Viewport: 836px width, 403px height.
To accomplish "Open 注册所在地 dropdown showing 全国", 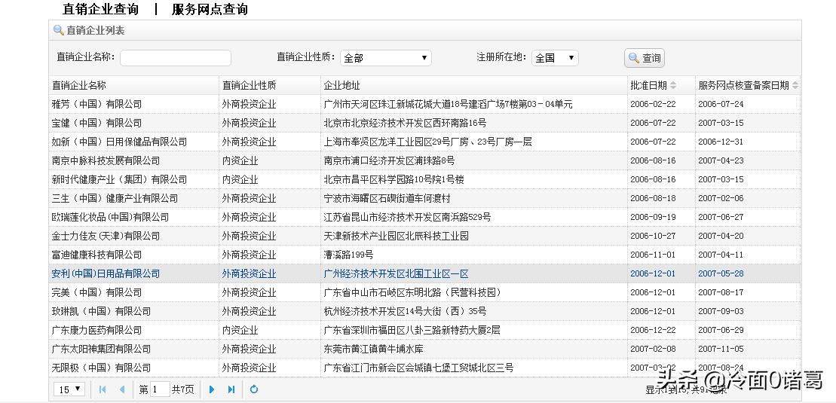I will click(x=555, y=57).
